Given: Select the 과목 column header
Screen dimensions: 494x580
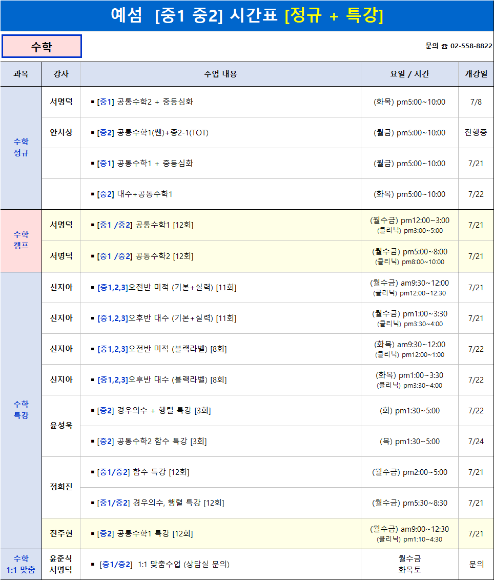Looking at the screenshot, I should click(x=21, y=74).
